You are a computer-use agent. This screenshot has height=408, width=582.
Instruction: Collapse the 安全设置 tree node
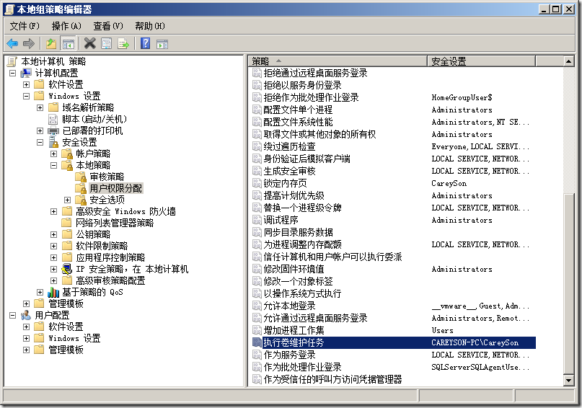pyautogui.click(x=40, y=143)
